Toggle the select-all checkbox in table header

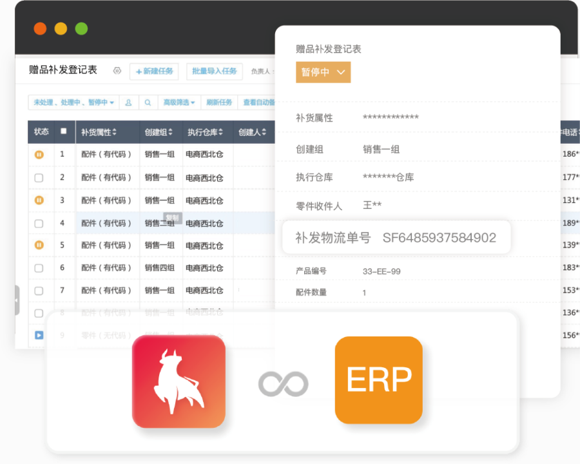[x=64, y=131]
